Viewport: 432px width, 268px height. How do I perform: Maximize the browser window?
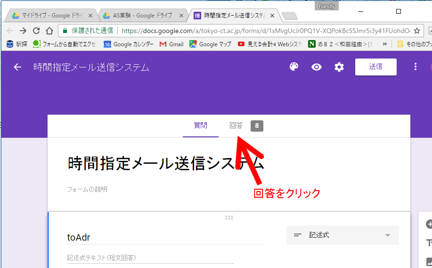[399, 11]
